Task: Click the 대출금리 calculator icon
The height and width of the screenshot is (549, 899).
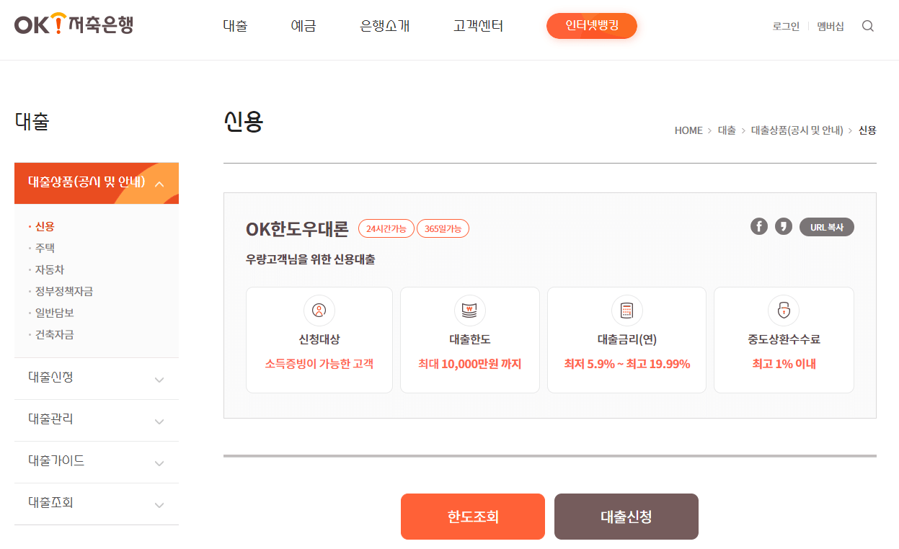Action: [626, 311]
